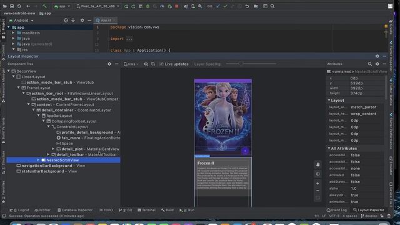Zoom in with plus button

317,183
